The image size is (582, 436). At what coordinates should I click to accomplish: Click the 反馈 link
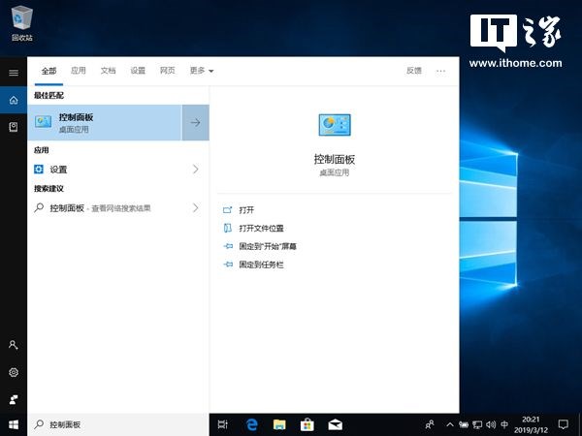coord(414,71)
